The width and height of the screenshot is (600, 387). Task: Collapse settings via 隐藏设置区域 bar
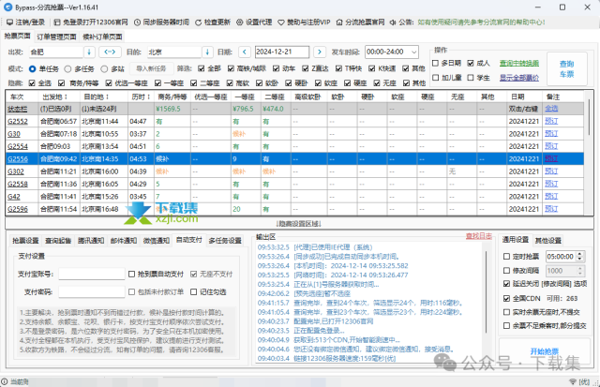(299, 223)
